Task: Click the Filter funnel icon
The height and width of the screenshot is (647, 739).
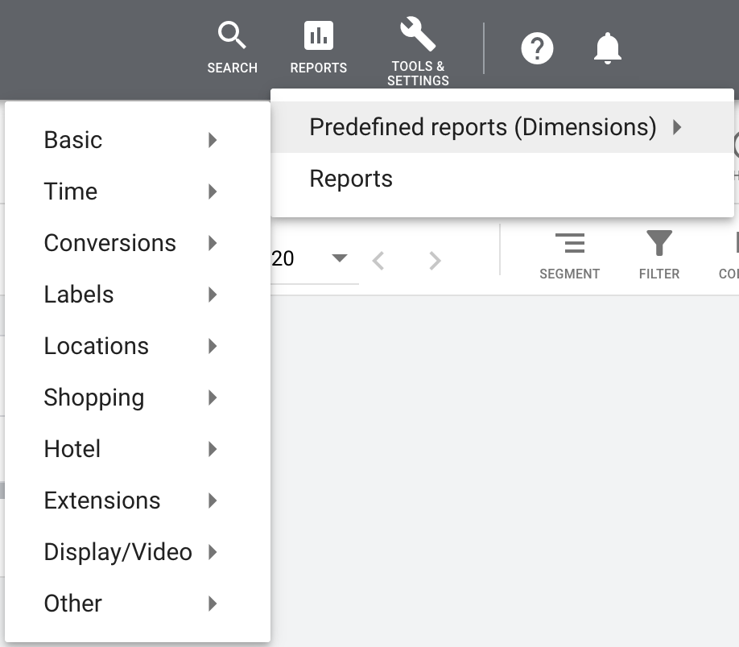Action: 658,244
